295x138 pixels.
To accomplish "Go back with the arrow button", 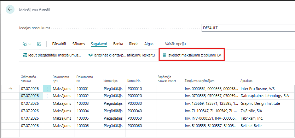I will (10, 10).
